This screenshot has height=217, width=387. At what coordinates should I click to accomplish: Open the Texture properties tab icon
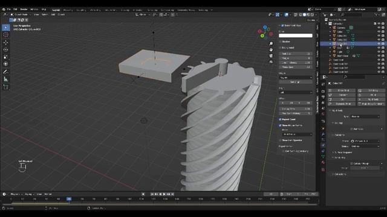[x=323, y=170]
